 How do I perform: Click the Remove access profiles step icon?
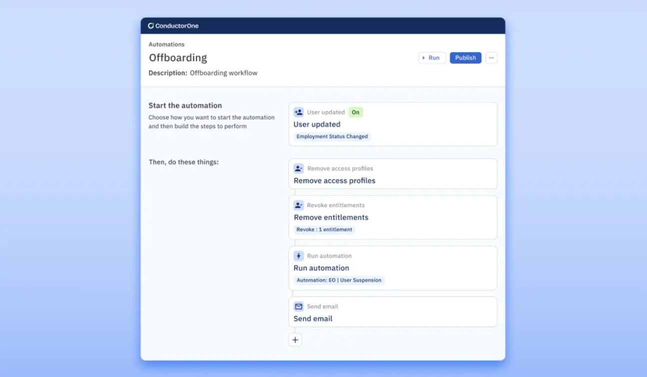(x=299, y=169)
